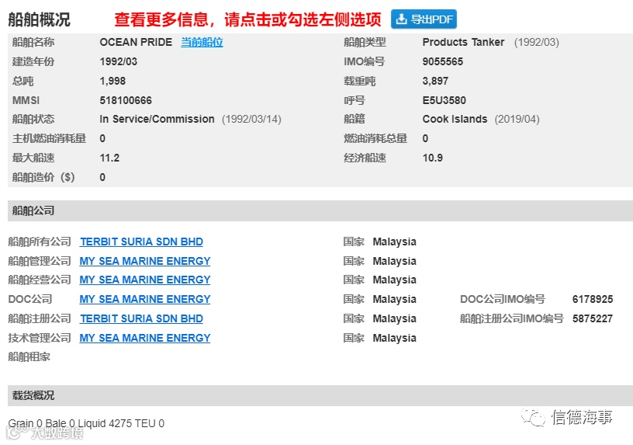Select ship type Products Tanker
Screen dimensions: 633x445
pyautogui.click(x=463, y=42)
